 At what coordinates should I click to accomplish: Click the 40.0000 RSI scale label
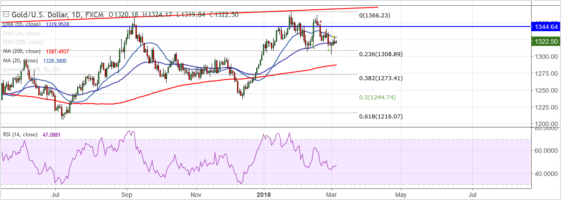(545, 174)
